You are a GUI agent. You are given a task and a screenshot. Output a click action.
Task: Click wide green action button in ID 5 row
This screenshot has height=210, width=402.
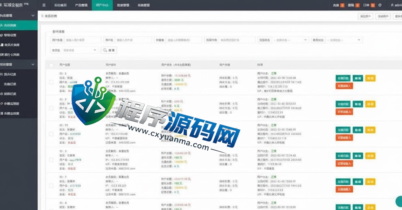343,156
